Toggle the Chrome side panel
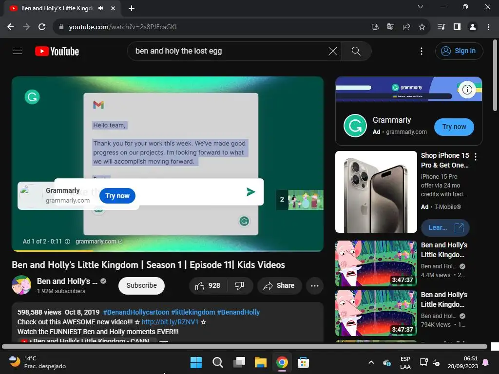The image size is (499, 374). pos(457,27)
